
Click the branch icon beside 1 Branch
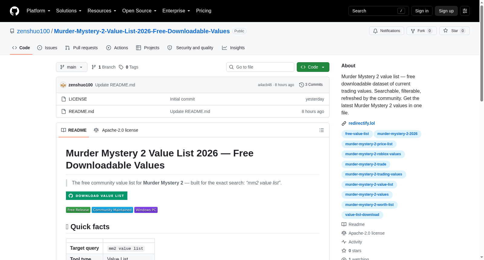pos(94,67)
